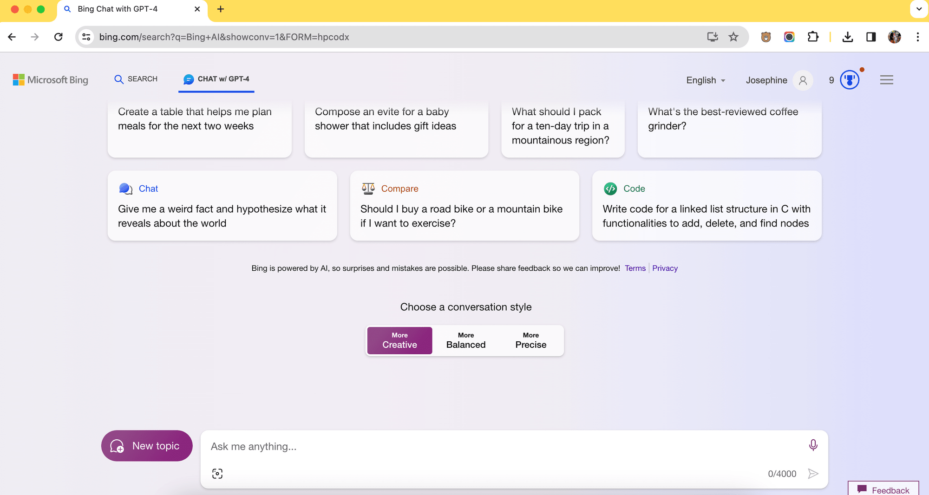Open the Extensions puzzle piece icon
The height and width of the screenshot is (495, 929).
(813, 37)
